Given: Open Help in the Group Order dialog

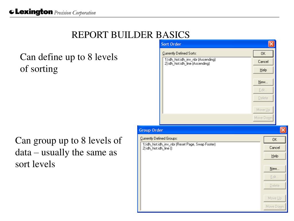Looking at the screenshot, I should click(x=274, y=156).
